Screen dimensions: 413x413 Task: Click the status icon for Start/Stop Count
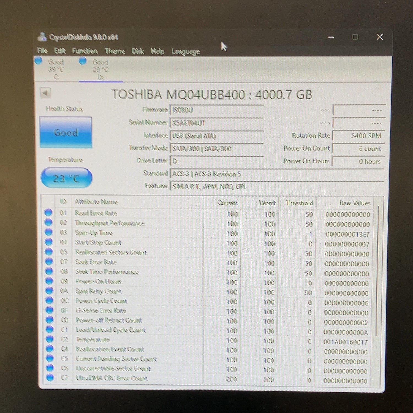(49, 242)
